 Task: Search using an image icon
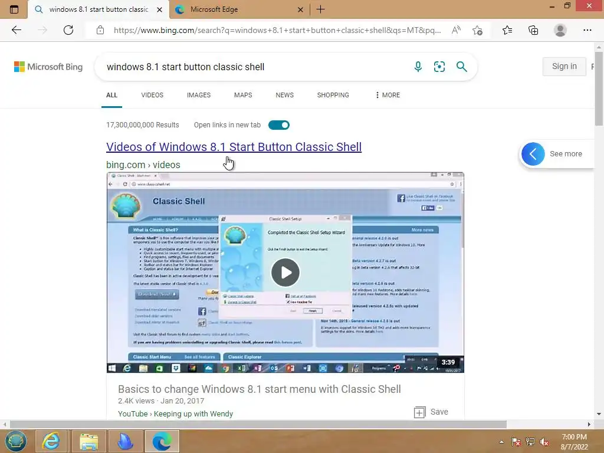[439, 67]
